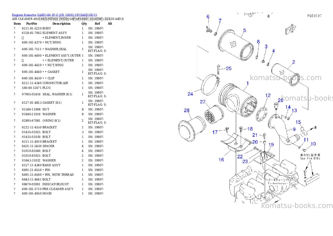This screenshot has height=236, width=333.
Task: Click O-RING (K1) description
Action: [51, 120]
